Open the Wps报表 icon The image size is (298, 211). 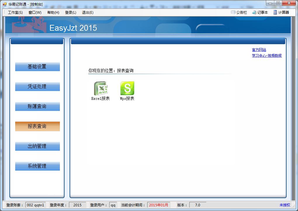tap(127, 88)
